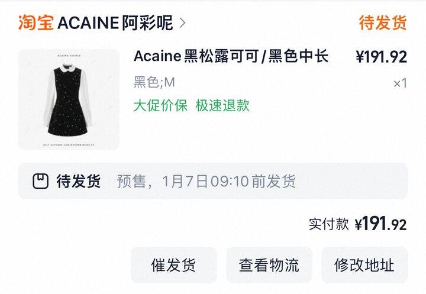Tap the 实付款 label text

(328, 224)
